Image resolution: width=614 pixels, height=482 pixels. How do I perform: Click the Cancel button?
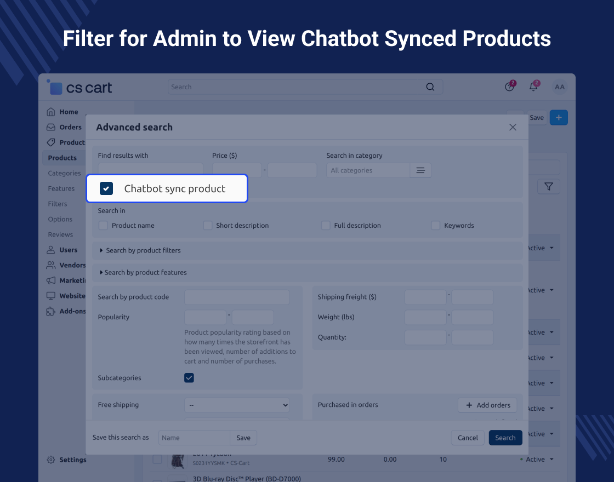468,438
